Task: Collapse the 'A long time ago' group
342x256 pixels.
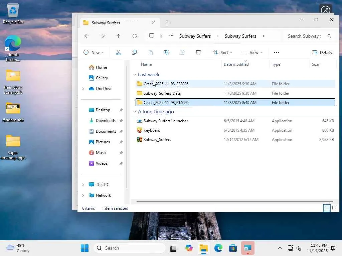Action: tap(135, 112)
